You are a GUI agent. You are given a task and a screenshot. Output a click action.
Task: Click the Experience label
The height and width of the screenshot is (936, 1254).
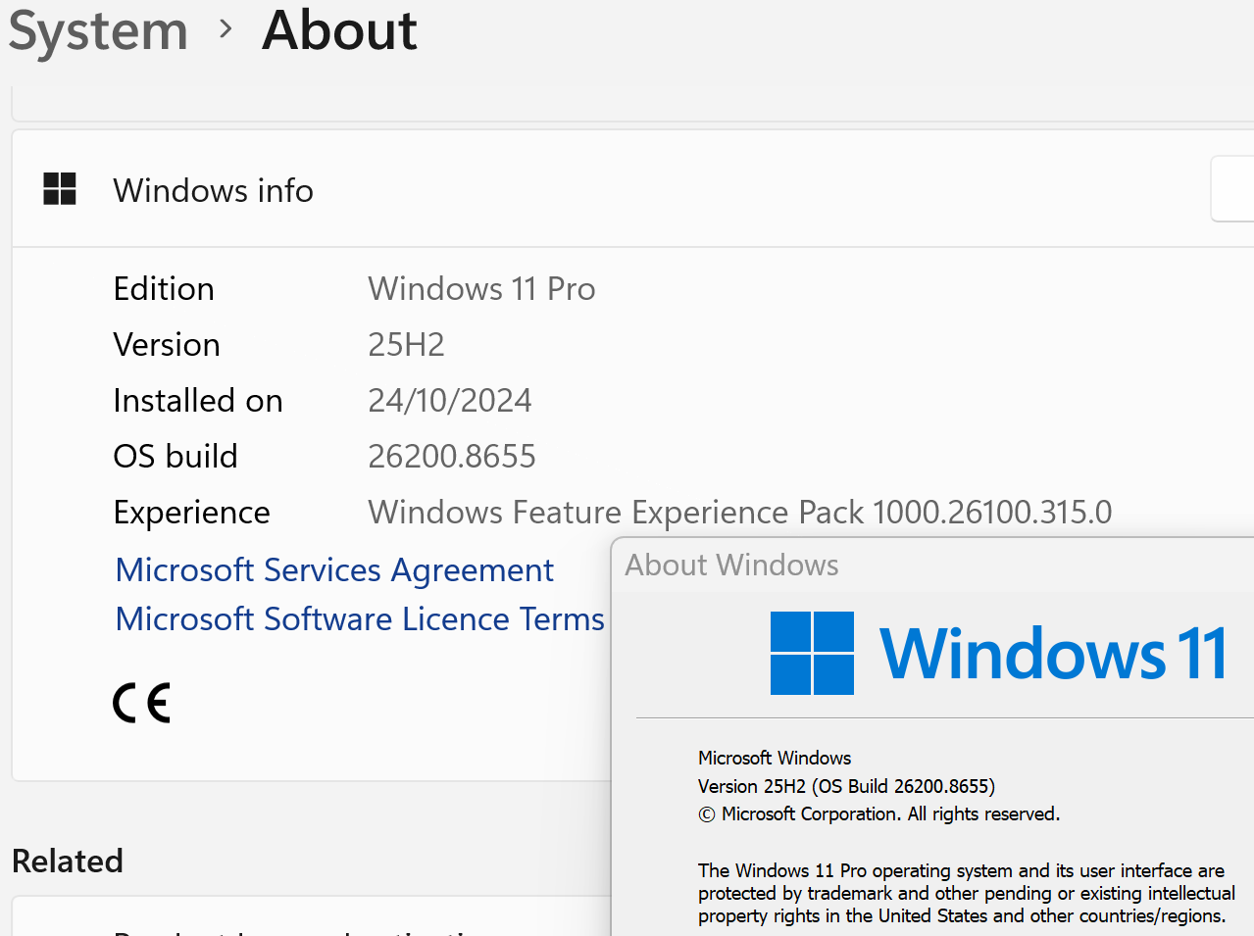click(x=192, y=513)
